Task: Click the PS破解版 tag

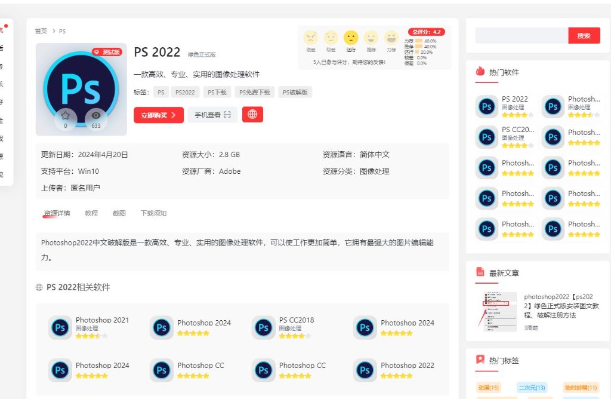Action: pyautogui.click(x=295, y=93)
